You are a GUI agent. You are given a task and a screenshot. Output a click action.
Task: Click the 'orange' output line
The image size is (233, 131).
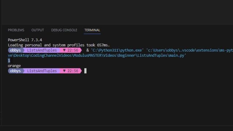pos(14,66)
